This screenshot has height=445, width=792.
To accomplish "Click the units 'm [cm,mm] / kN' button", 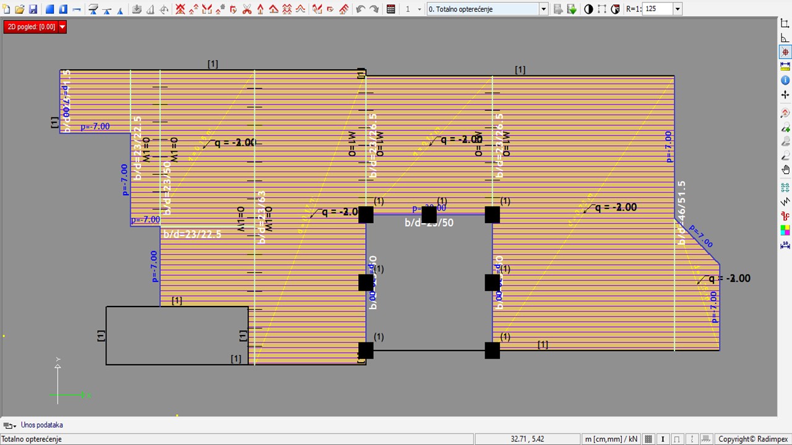I will pyautogui.click(x=610, y=439).
